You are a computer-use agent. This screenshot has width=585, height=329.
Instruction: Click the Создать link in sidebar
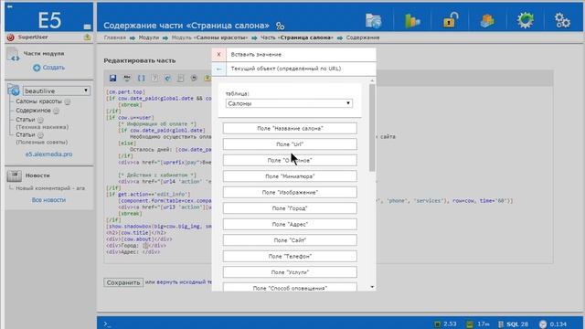(x=53, y=68)
